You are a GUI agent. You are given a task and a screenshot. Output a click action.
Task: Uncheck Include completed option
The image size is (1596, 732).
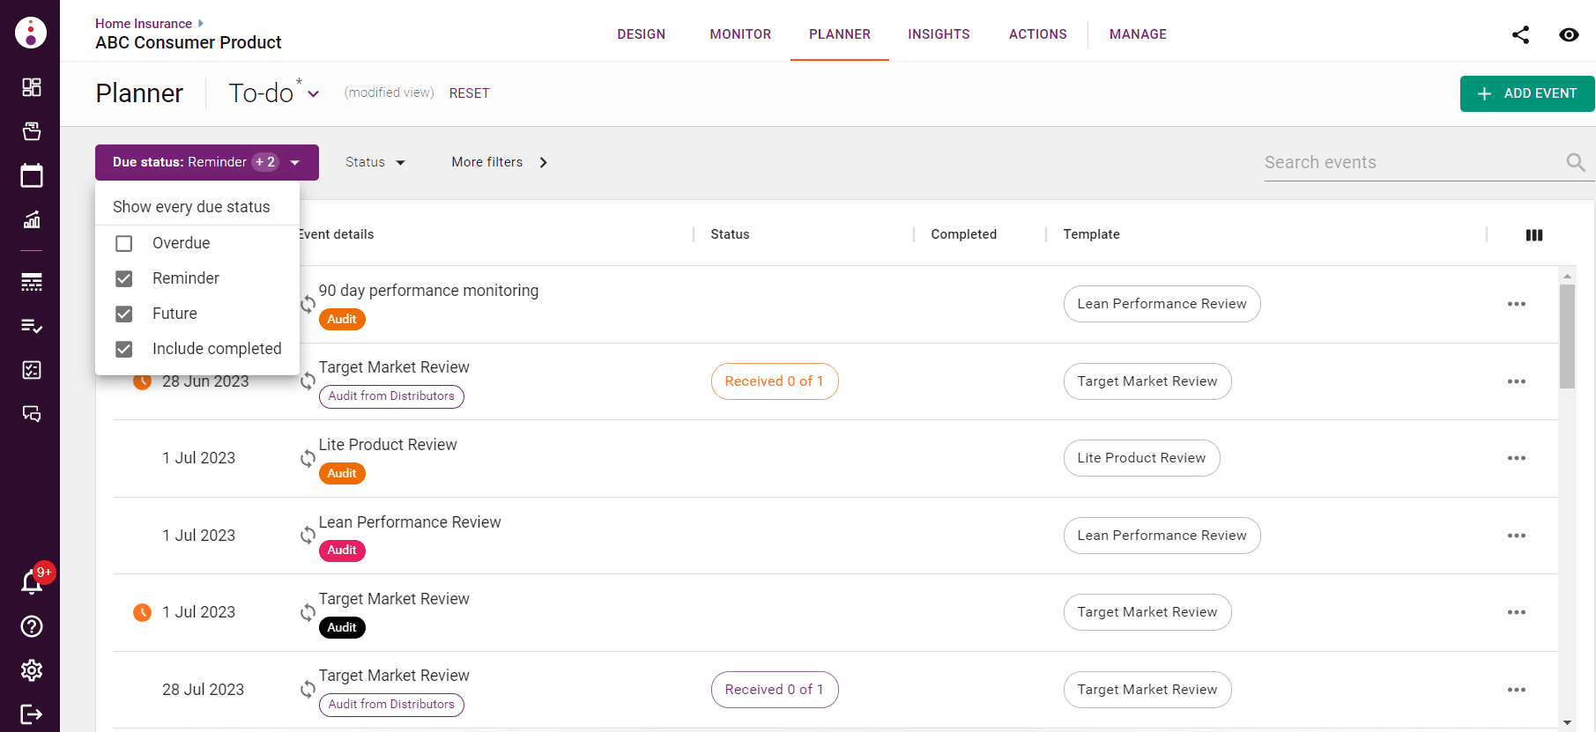[124, 349]
